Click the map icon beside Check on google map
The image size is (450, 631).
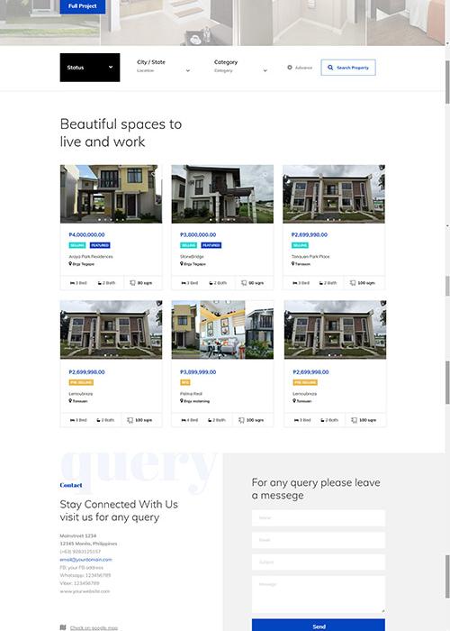click(x=63, y=627)
